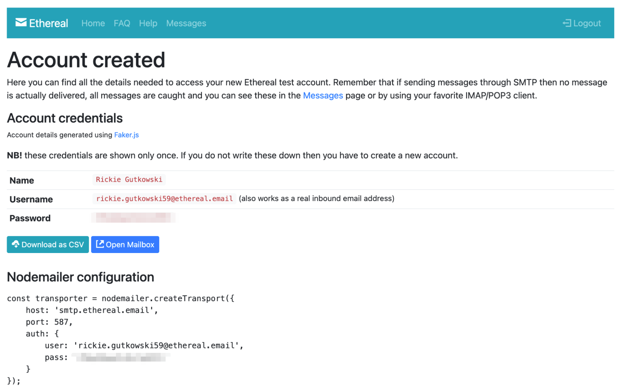Open Messages in the navigation bar
The image size is (620, 391).
(186, 23)
